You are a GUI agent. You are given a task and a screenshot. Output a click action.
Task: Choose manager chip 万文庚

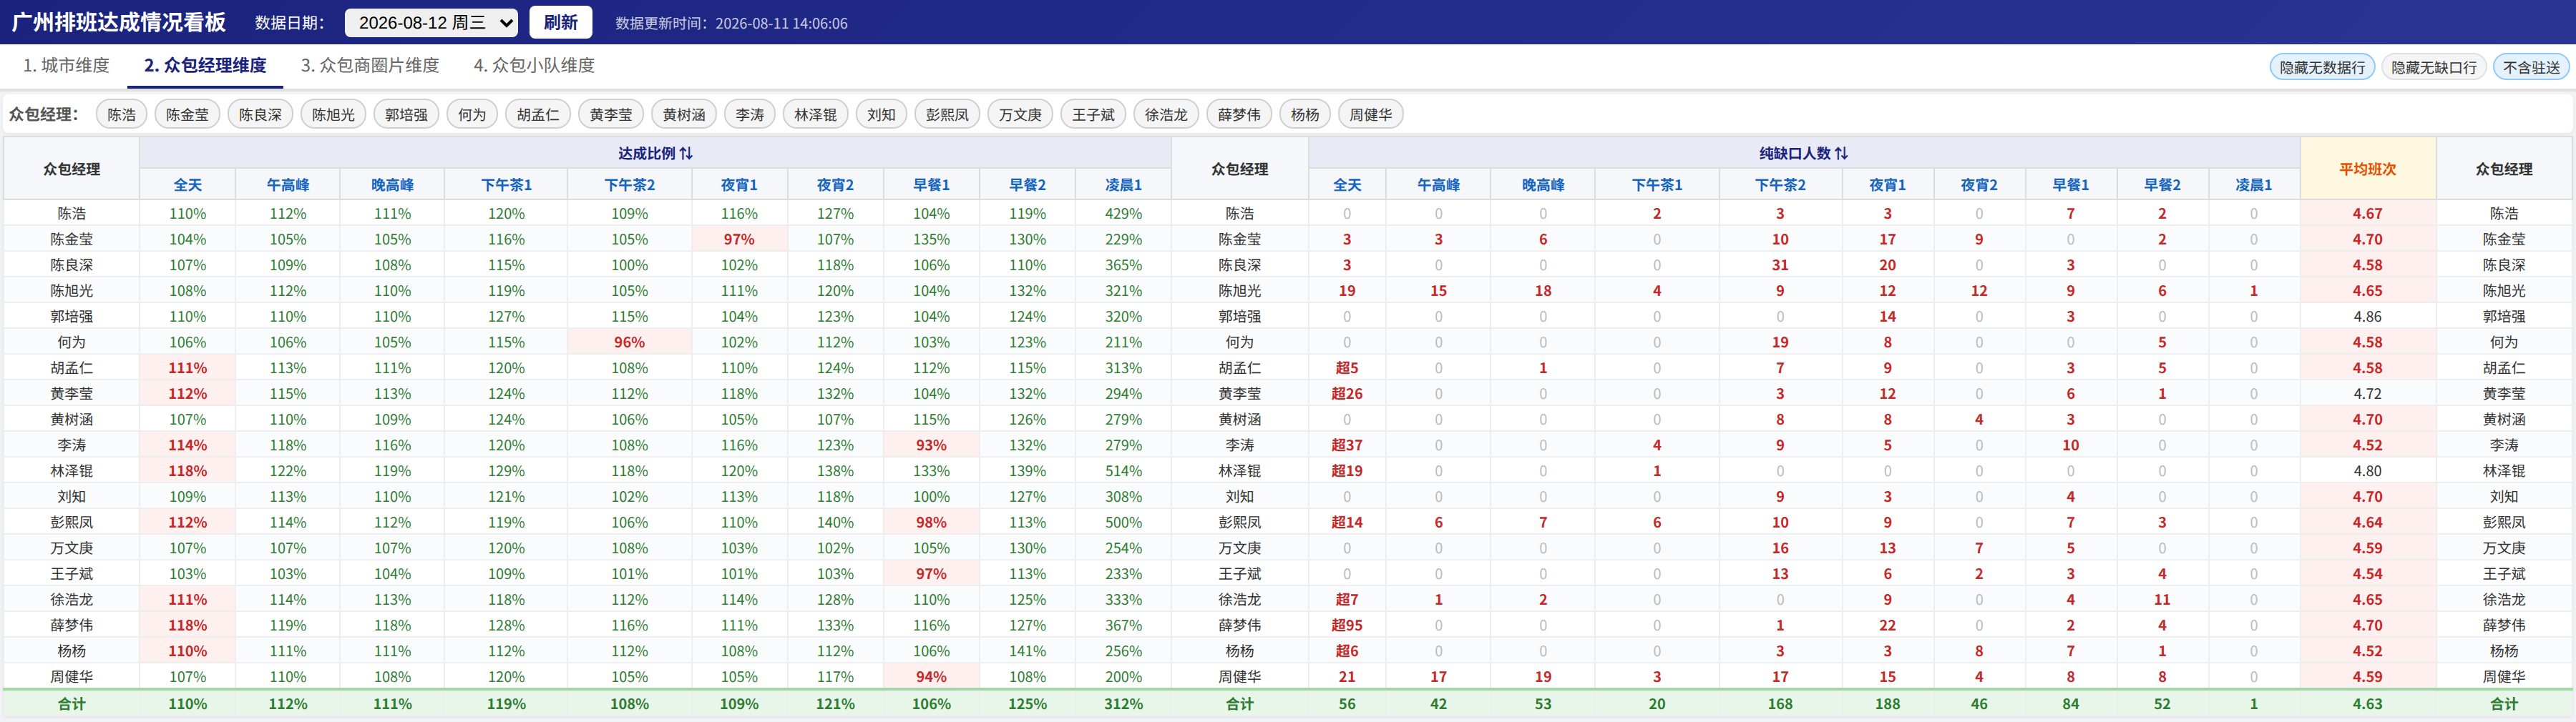[1020, 115]
